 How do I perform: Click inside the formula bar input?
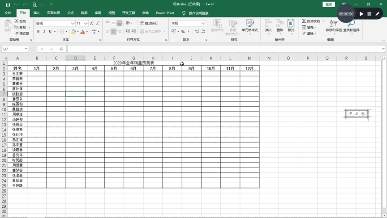[x=224, y=49]
